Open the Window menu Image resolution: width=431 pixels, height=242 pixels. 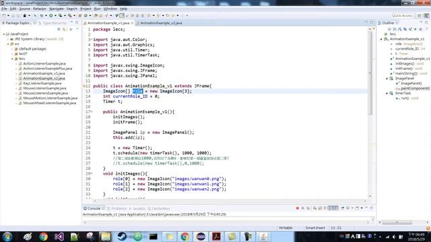[110, 9]
